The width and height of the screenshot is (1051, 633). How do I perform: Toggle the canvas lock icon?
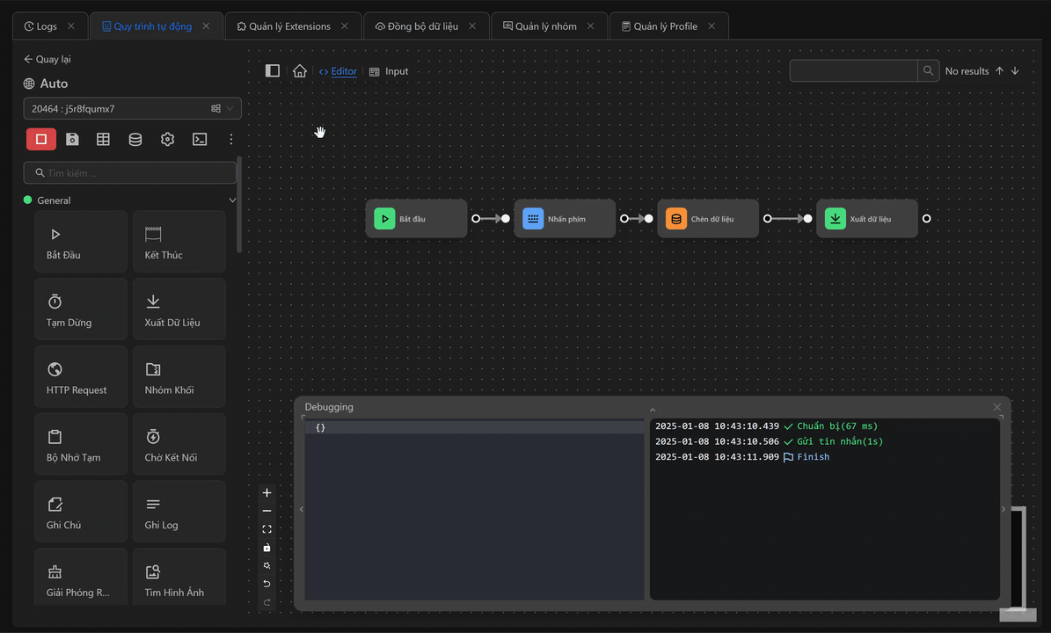pos(266,548)
